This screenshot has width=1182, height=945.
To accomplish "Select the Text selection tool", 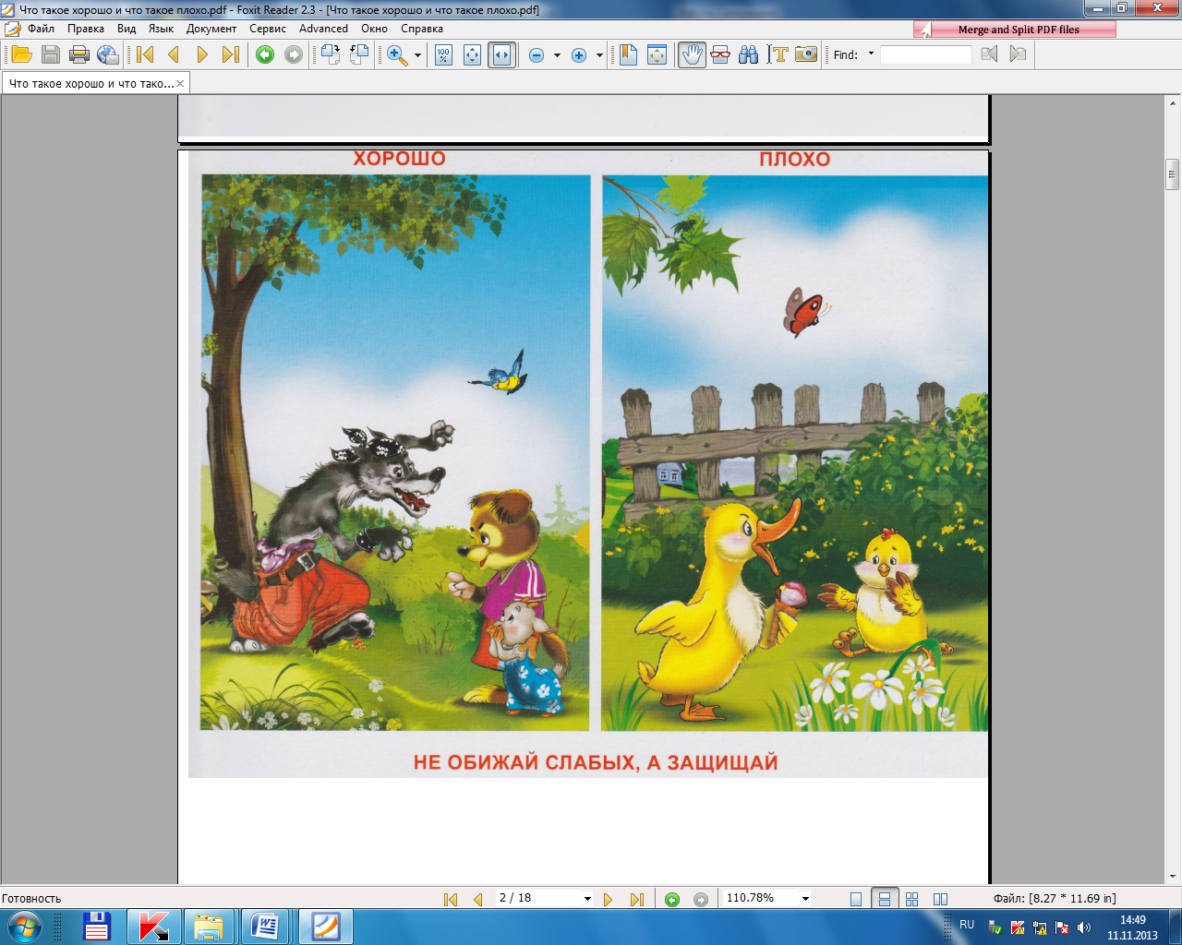I will (778, 54).
